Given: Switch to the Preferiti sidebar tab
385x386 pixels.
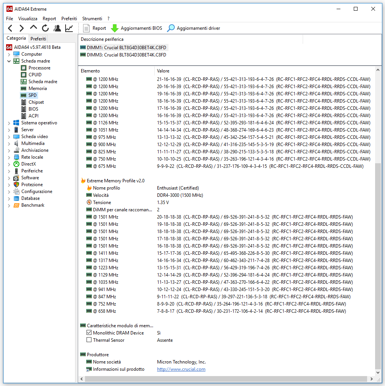Looking at the screenshot, I should tap(38, 39).
